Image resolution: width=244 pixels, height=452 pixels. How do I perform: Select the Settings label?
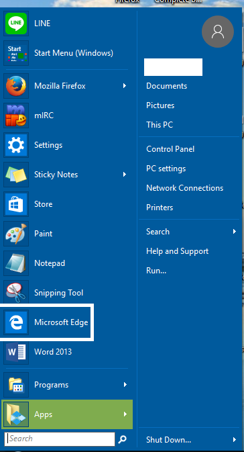click(48, 145)
